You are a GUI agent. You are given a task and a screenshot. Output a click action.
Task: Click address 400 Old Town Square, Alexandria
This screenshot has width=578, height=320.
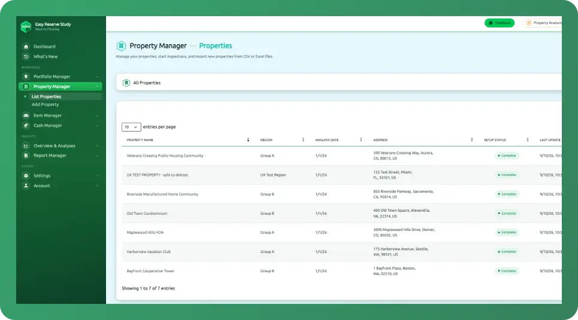[401, 213]
